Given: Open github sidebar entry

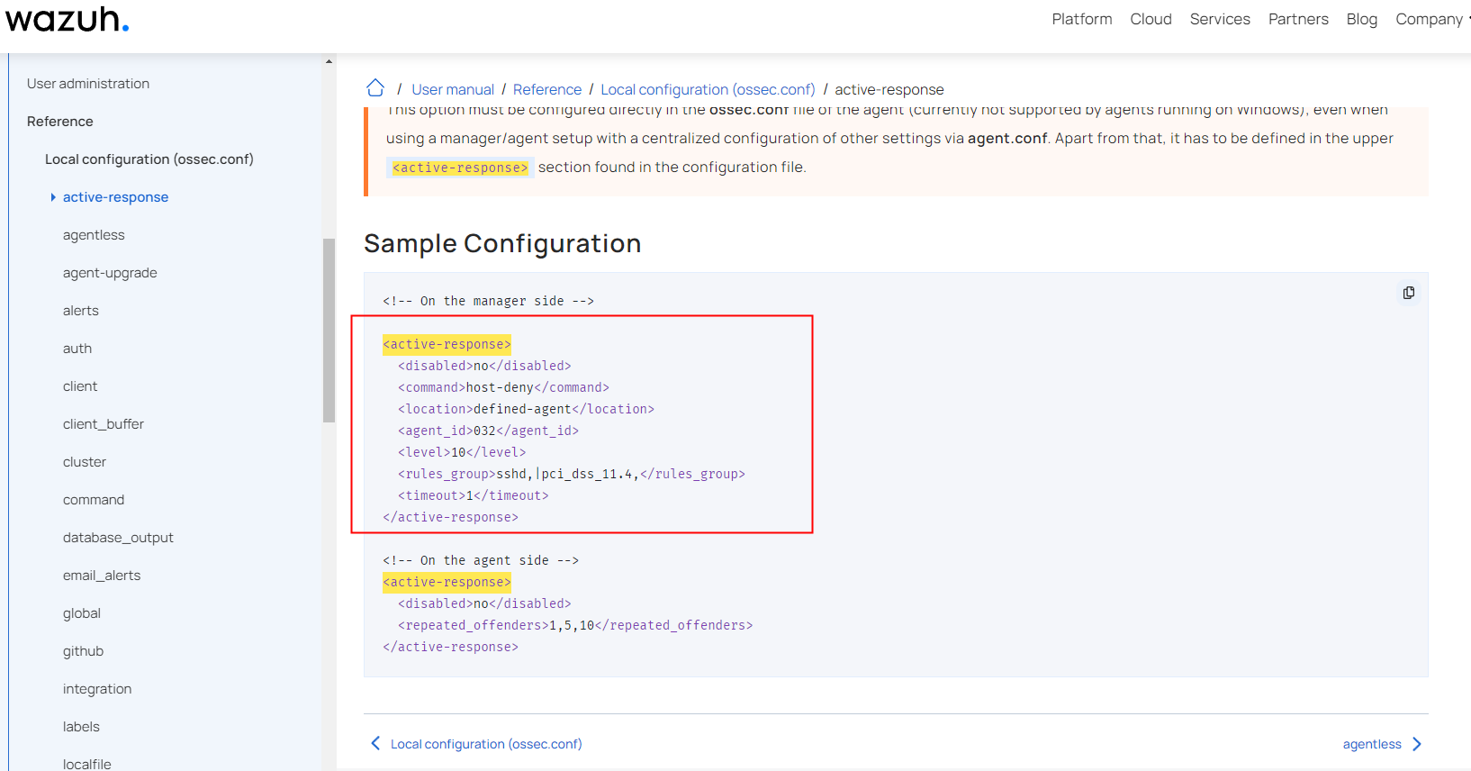Looking at the screenshot, I should coord(83,651).
